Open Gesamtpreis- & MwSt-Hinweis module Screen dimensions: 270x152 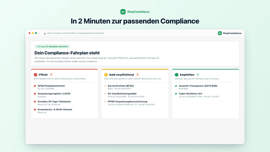[55, 109]
